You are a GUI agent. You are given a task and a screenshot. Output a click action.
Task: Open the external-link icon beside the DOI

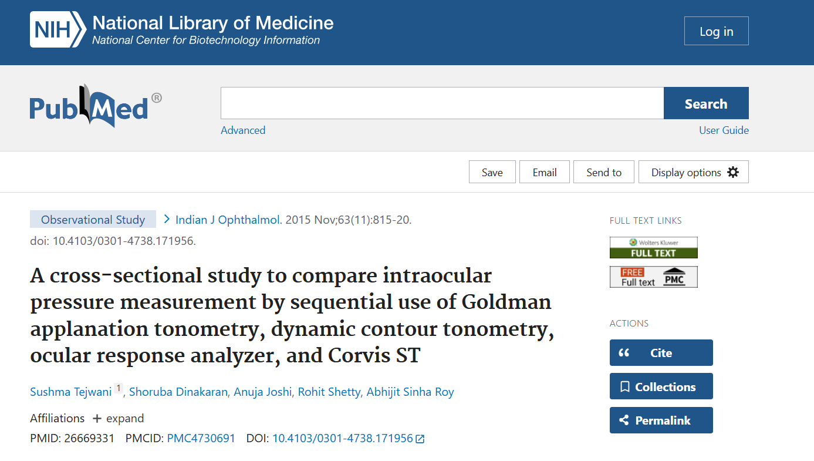click(420, 438)
